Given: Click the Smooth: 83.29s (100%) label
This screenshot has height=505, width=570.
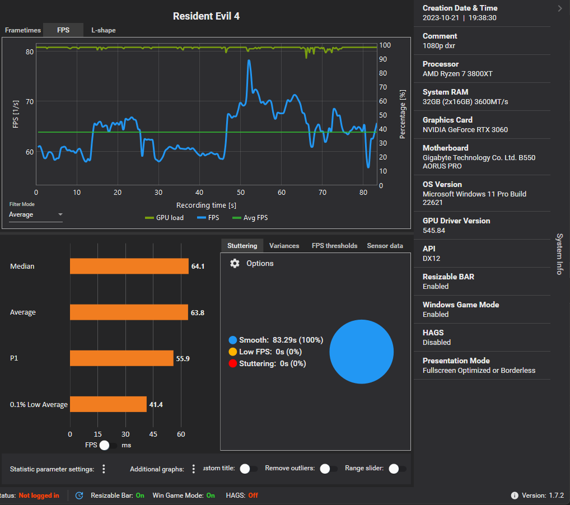Looking at the screenshot, I should coord(281,340).
